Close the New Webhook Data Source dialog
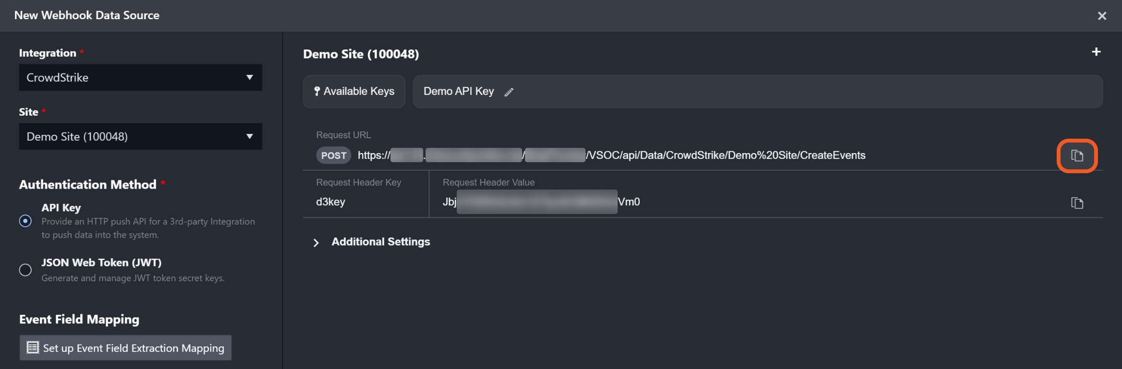Viewport: 1122px width, 369px height. coord(1102,16)
